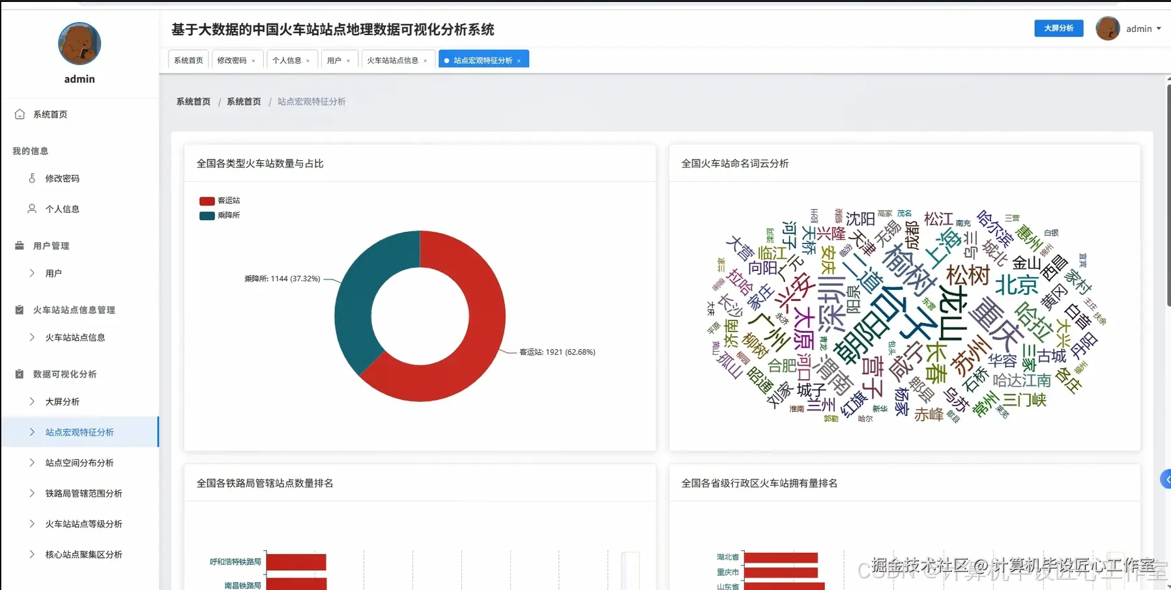Click the word 北京 in the word cloud

click(x=1017, y=285)
